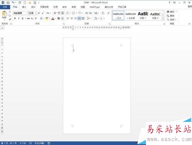Decrease paragraph indent
The image size is (192, 145).
pos(87,13)
